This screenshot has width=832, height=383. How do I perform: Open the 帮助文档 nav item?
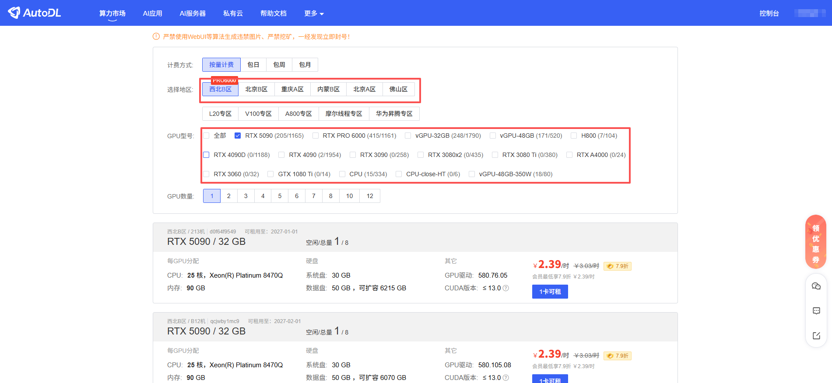click(x=273, y=14)
